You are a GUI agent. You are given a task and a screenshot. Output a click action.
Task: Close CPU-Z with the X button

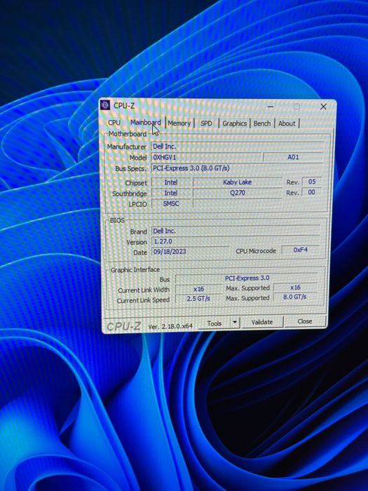click(x=323, y=107)
